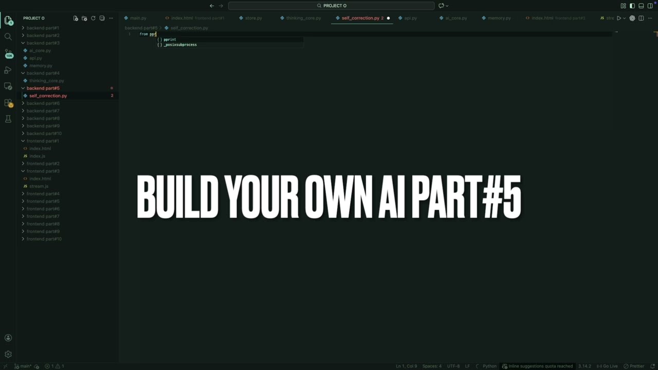The width and height of the screenshot is (658, 370).
Task: Collapse the backend part#3 folder
Action: click(43, 43)
